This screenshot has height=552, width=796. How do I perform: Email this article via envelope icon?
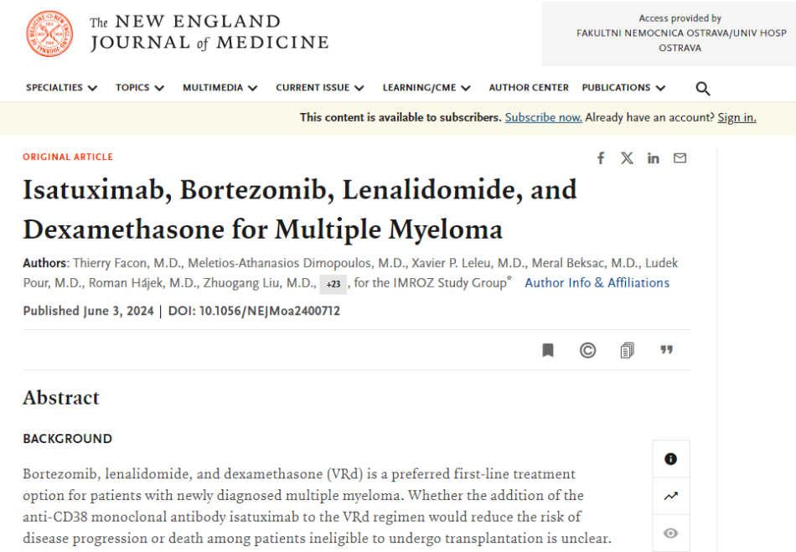pos(680,158)
